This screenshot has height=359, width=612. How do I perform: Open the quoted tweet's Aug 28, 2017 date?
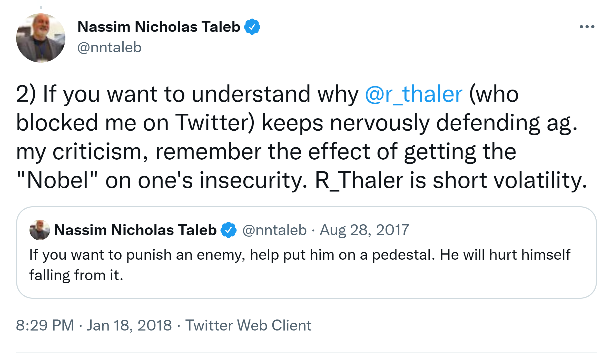tap(364, 230)
